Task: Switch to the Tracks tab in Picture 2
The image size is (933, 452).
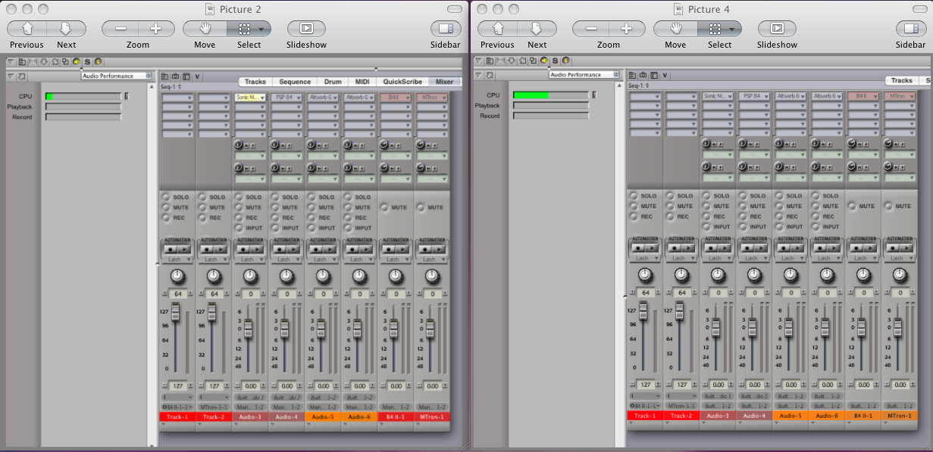Action: coord(255,82)
